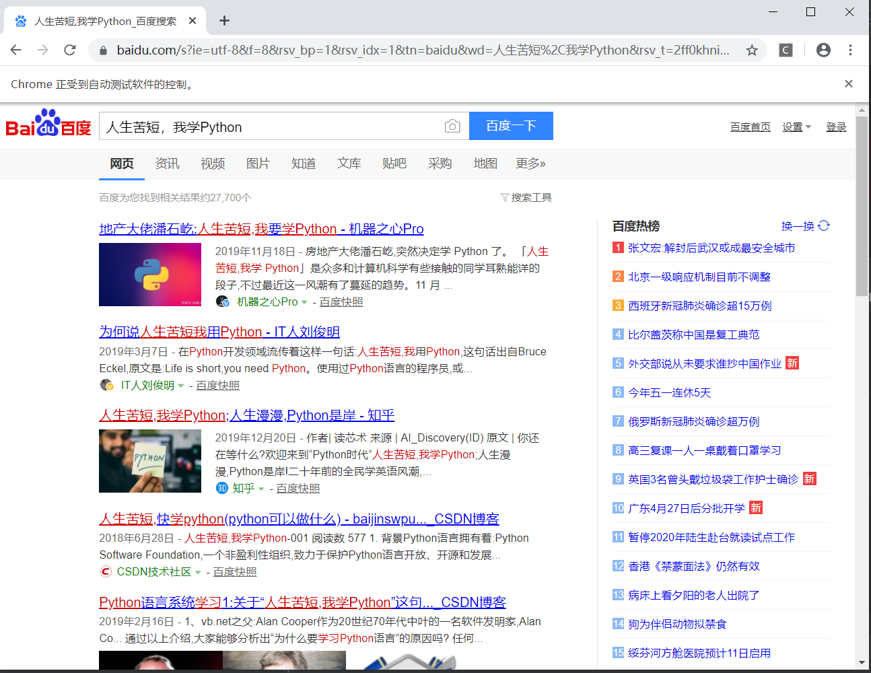
Task: Click the Baidu logo
Action: click(x=48, y=124)
